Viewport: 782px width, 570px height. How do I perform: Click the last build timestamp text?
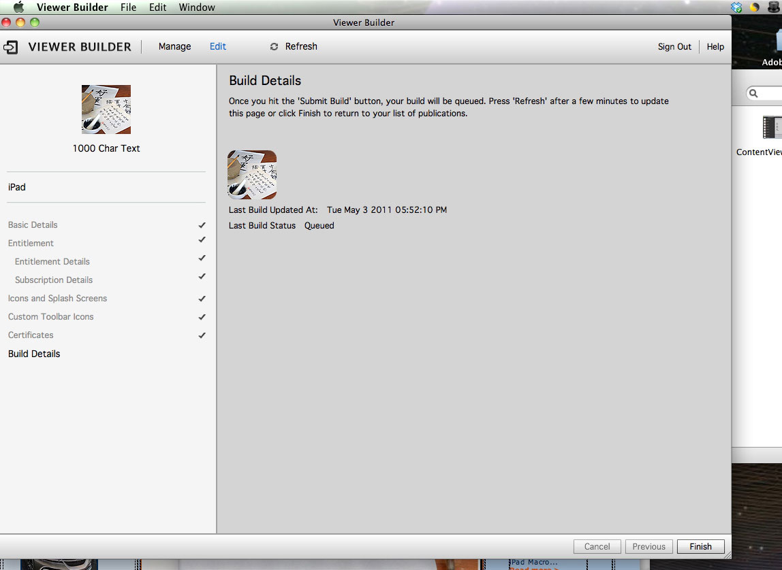(x=386, y=210)
